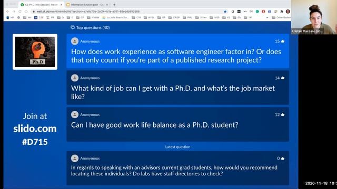Click the avatar on the software engineer question
Screen dimensions: 337x189
[x=75, y=41]
